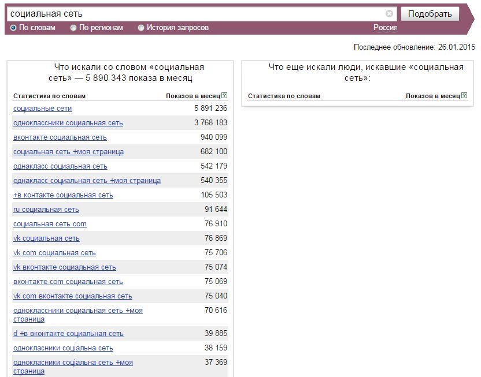Image resolution: width=481 pixels, height=377 pixels.
Task: Select the 'История запросов' radio button
Action: tap(141, 28)
